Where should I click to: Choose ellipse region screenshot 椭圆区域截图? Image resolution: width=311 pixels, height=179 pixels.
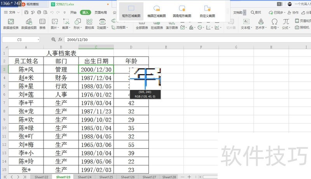click(x=157, y=12)
